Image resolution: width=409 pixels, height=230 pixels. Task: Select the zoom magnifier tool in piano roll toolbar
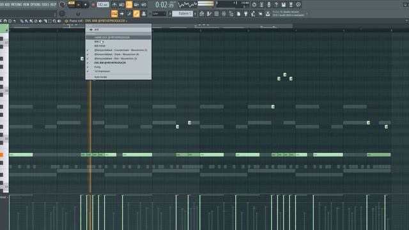tap(54, 21)
